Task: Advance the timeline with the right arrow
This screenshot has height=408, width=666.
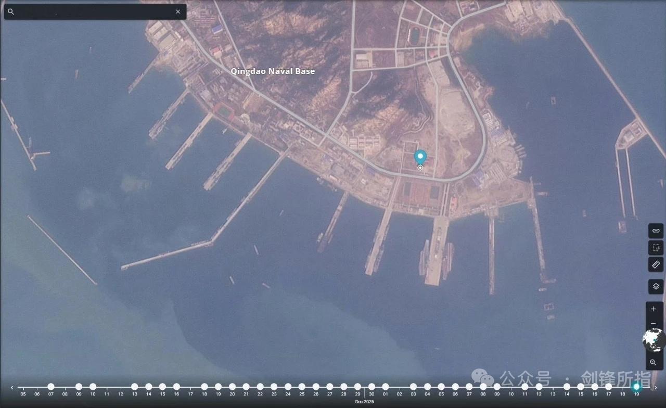Action: [x=656, y=387]
